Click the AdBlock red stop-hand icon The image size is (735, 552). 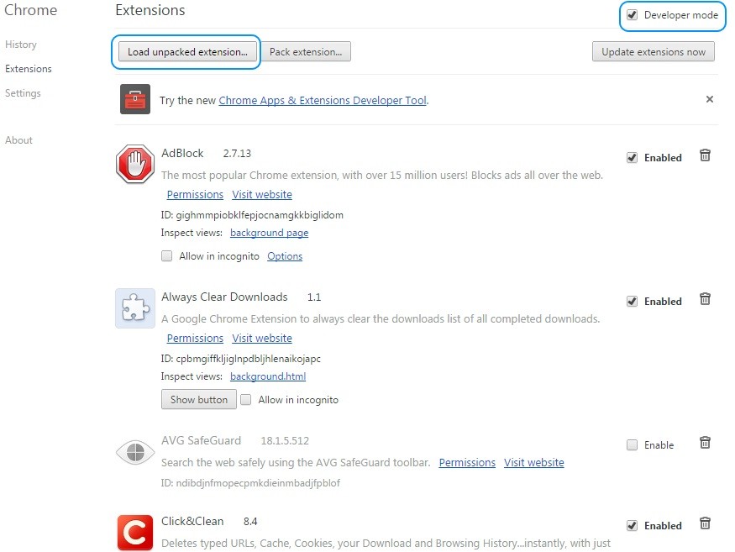click(x=135, y=164)
